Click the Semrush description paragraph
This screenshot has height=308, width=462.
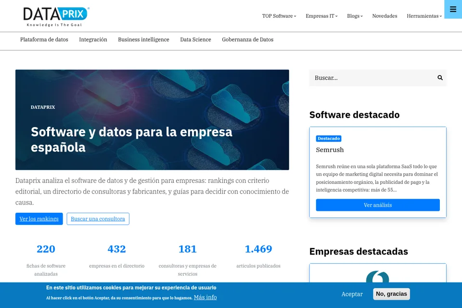point(377,178)
